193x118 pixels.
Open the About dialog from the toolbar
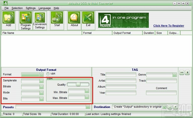(x=74, y=18)
